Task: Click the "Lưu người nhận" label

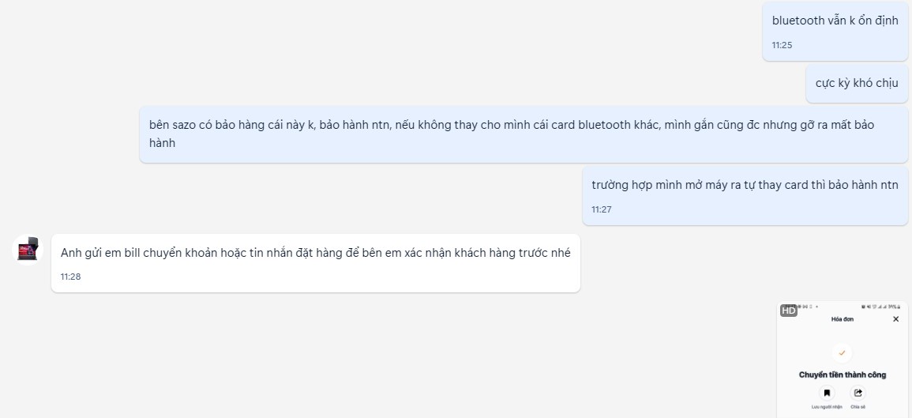Action: click(827, 406)
